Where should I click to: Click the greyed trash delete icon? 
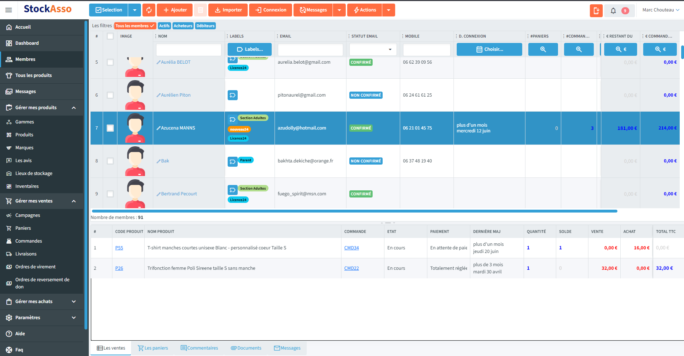pyautogui.click(x=200, y=10)
